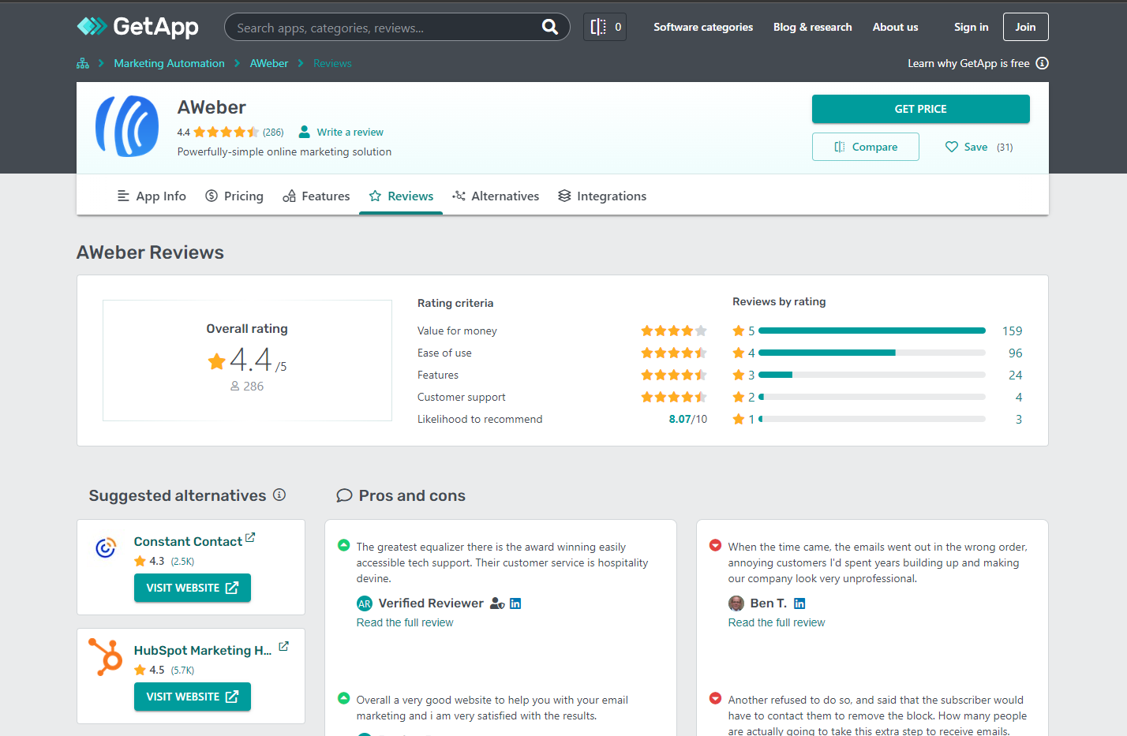Open Software categories menu

click(x=703, y=27)
